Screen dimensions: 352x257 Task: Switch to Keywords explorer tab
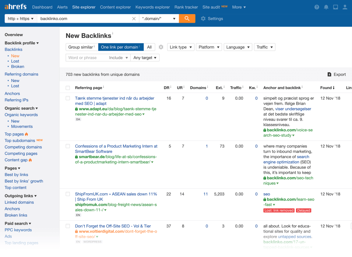coord(153,7)
